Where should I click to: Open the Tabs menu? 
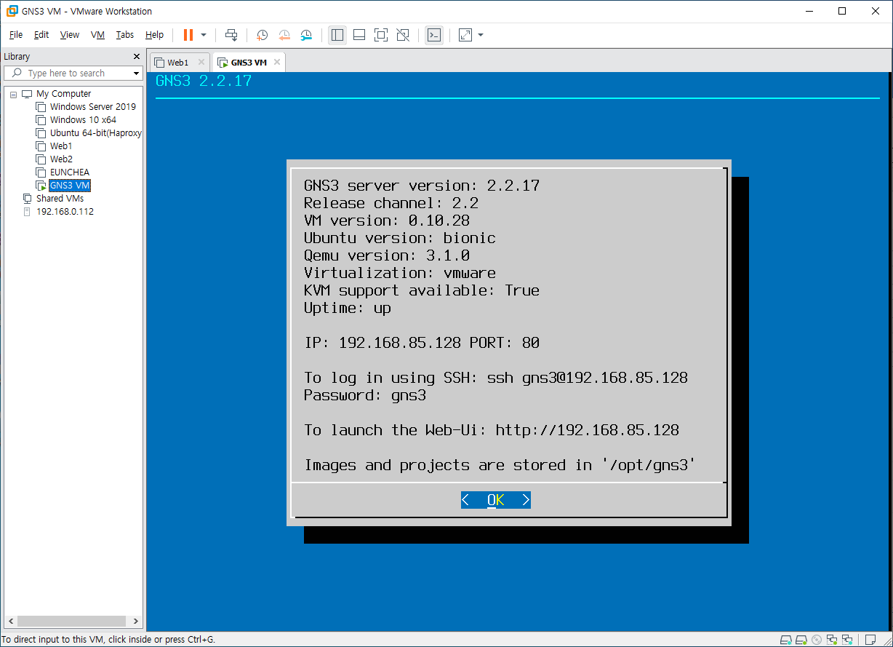tap(125, 35)
